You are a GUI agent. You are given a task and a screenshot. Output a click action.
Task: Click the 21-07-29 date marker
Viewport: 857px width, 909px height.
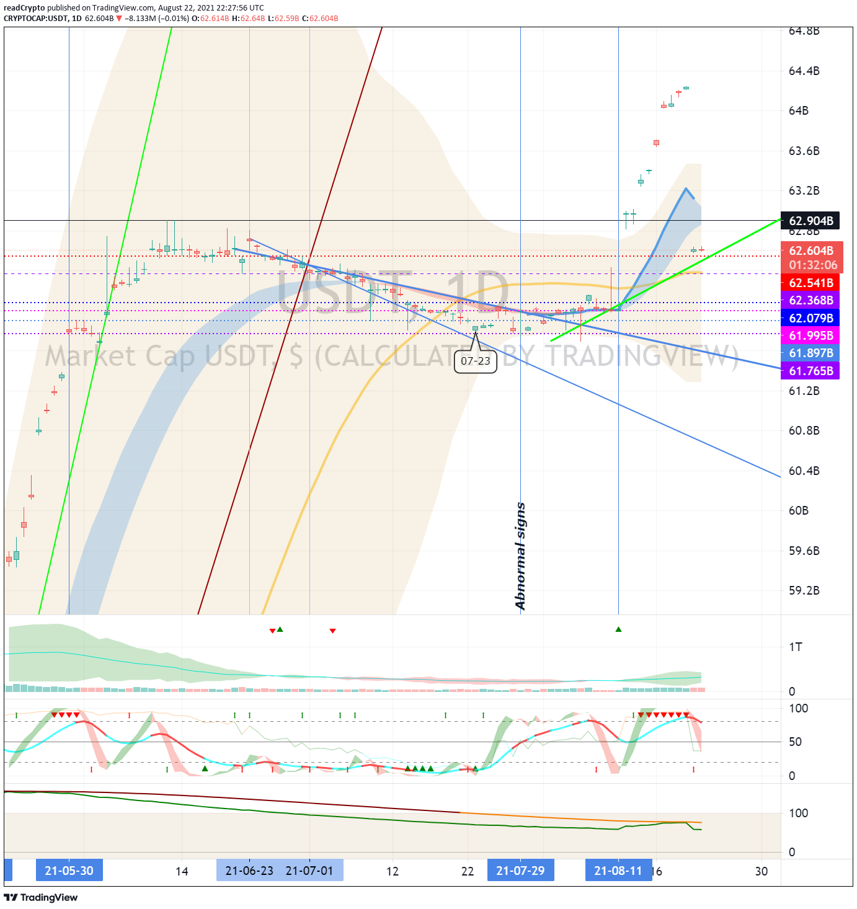click(x=520, y=871)
